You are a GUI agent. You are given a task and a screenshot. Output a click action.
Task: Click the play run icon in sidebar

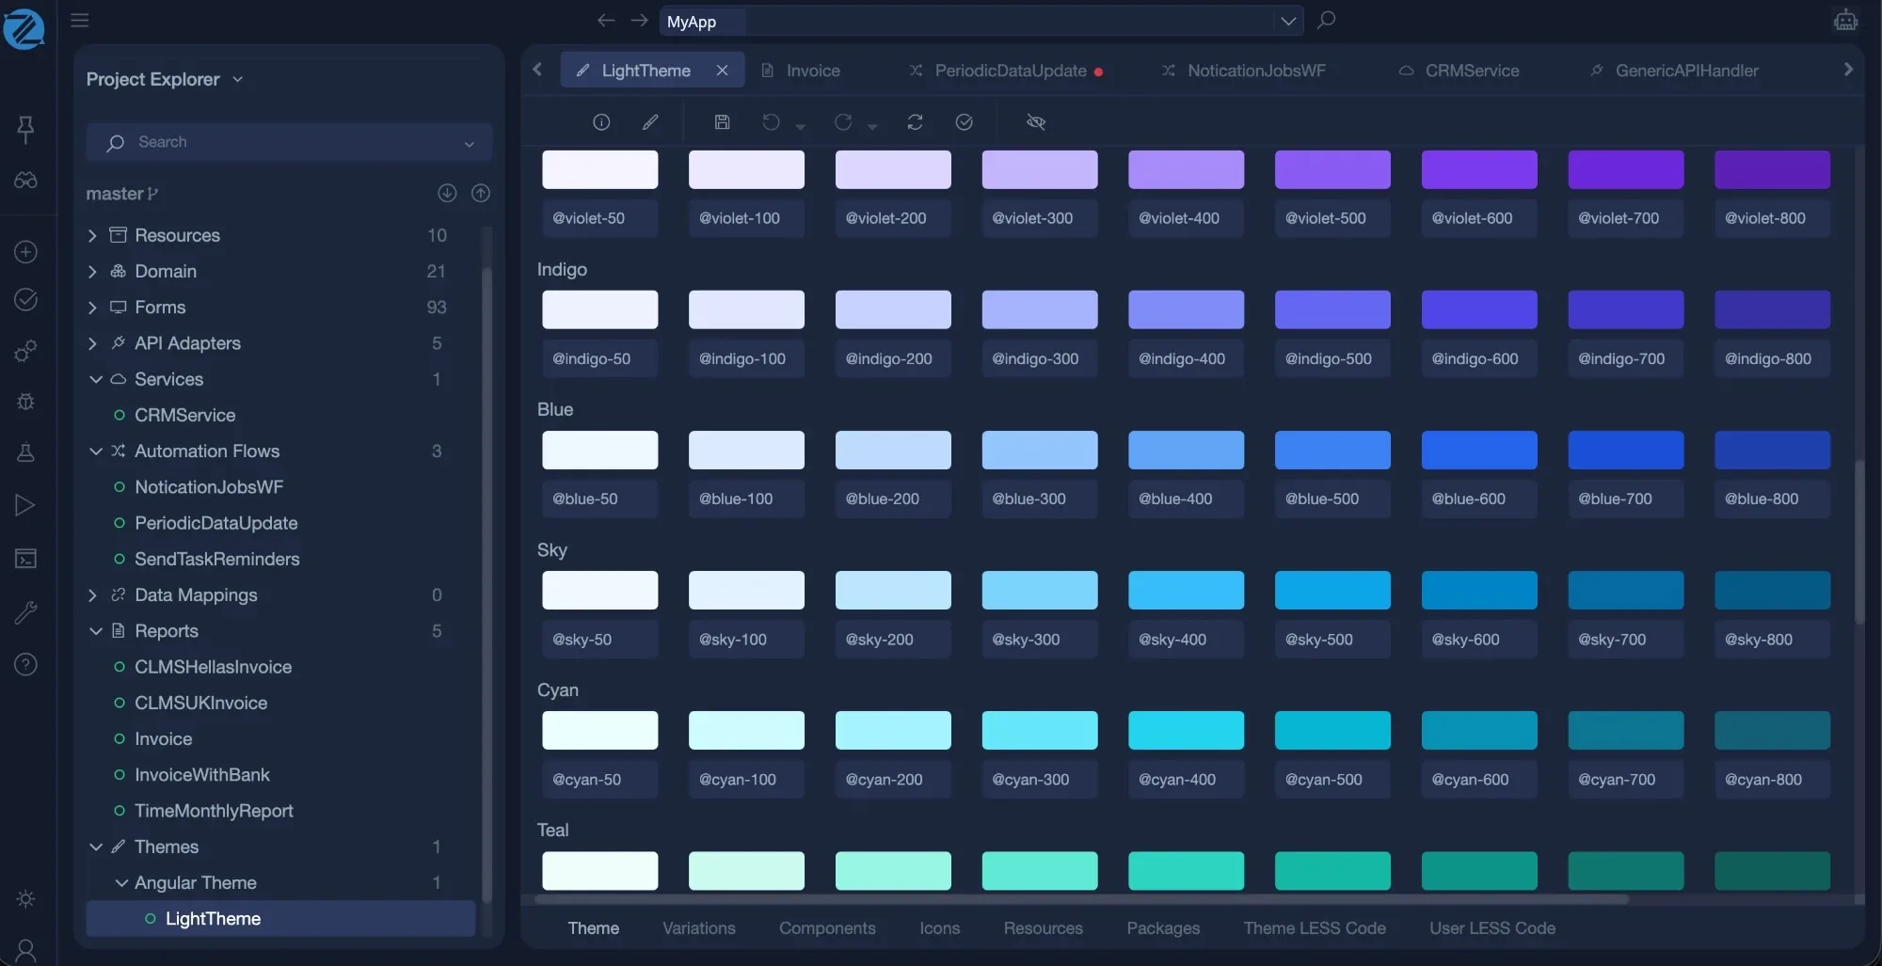pos(25,506)
